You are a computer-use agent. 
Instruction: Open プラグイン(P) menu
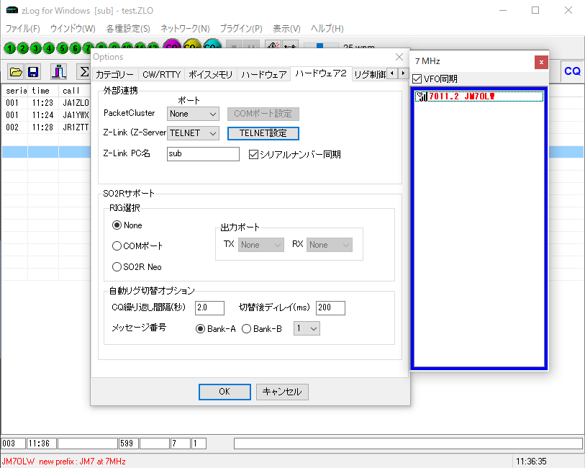pos(241,28)
